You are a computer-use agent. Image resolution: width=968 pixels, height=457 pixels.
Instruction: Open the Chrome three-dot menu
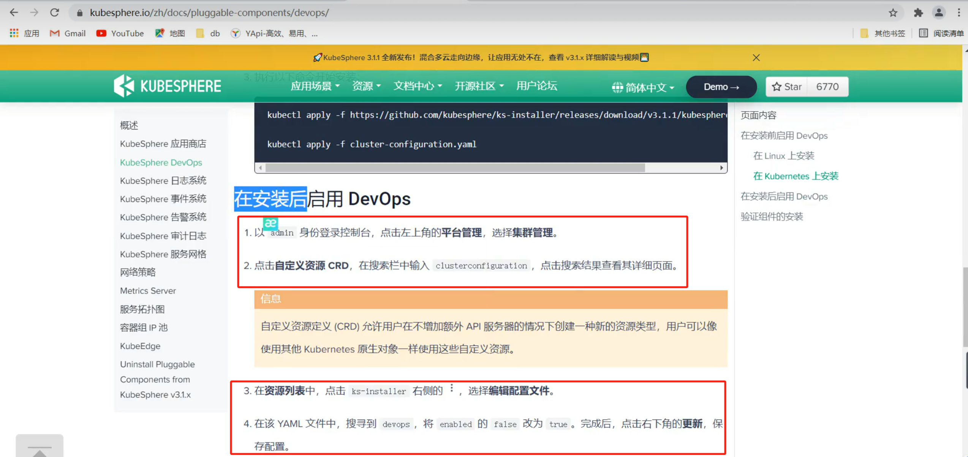point(959,13)
